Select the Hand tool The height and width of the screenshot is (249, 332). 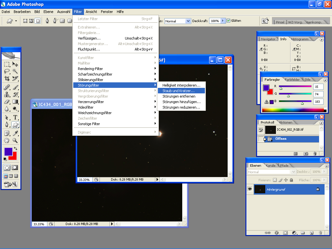coord(7,140)
